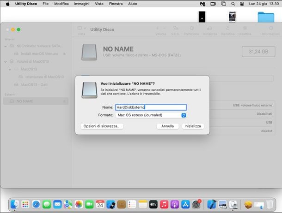
Task: Click the Malwarebytes menu bar icon
Action: [202, 4]
